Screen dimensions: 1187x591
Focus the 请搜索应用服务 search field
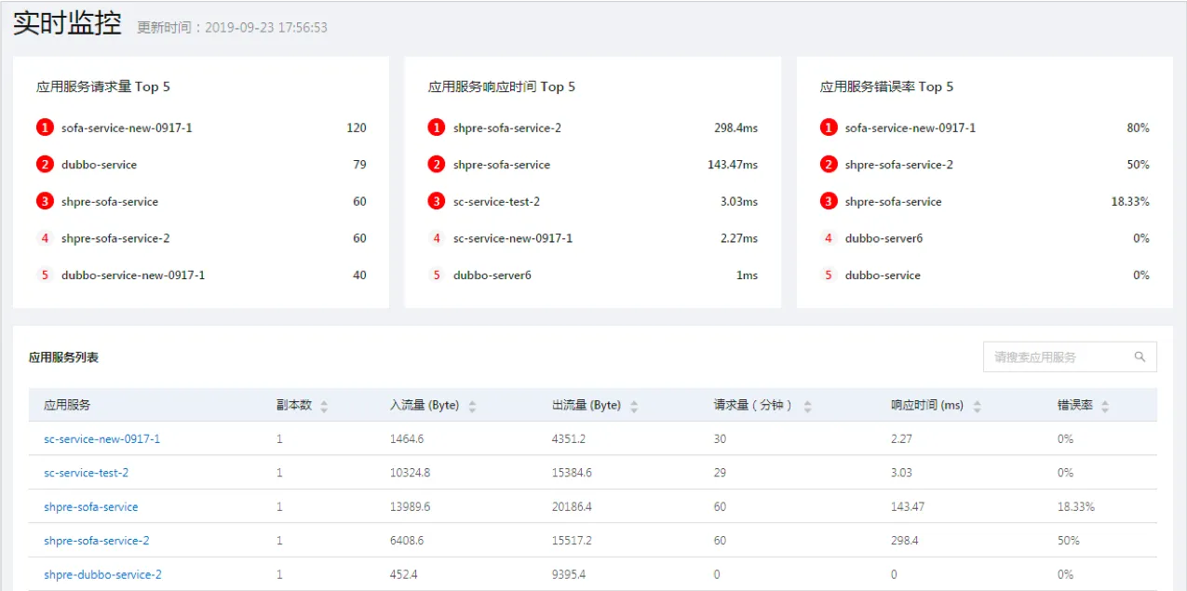coord(1070,356)
